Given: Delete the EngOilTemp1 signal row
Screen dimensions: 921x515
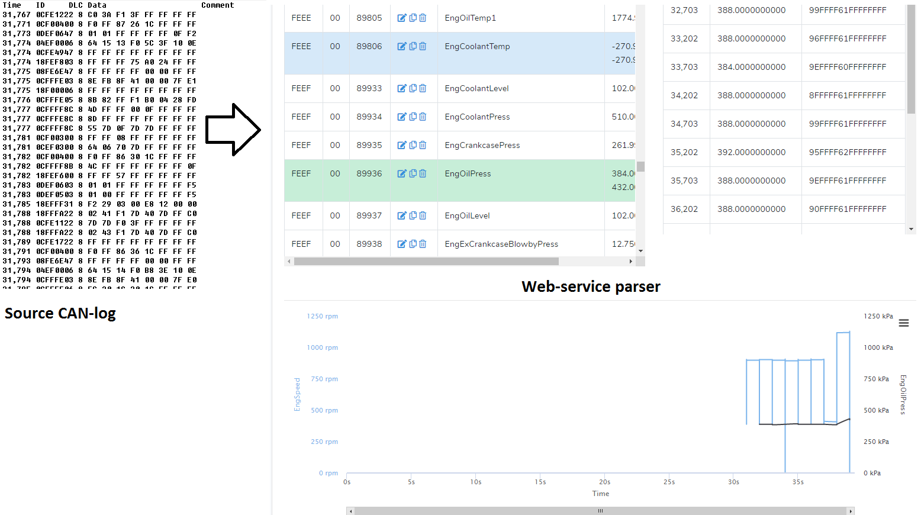Looking at the screenshot, I should click(x=423, y=18).
